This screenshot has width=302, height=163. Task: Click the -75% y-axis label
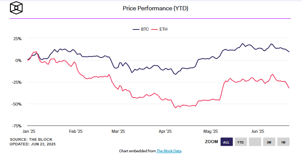(17, 126)
